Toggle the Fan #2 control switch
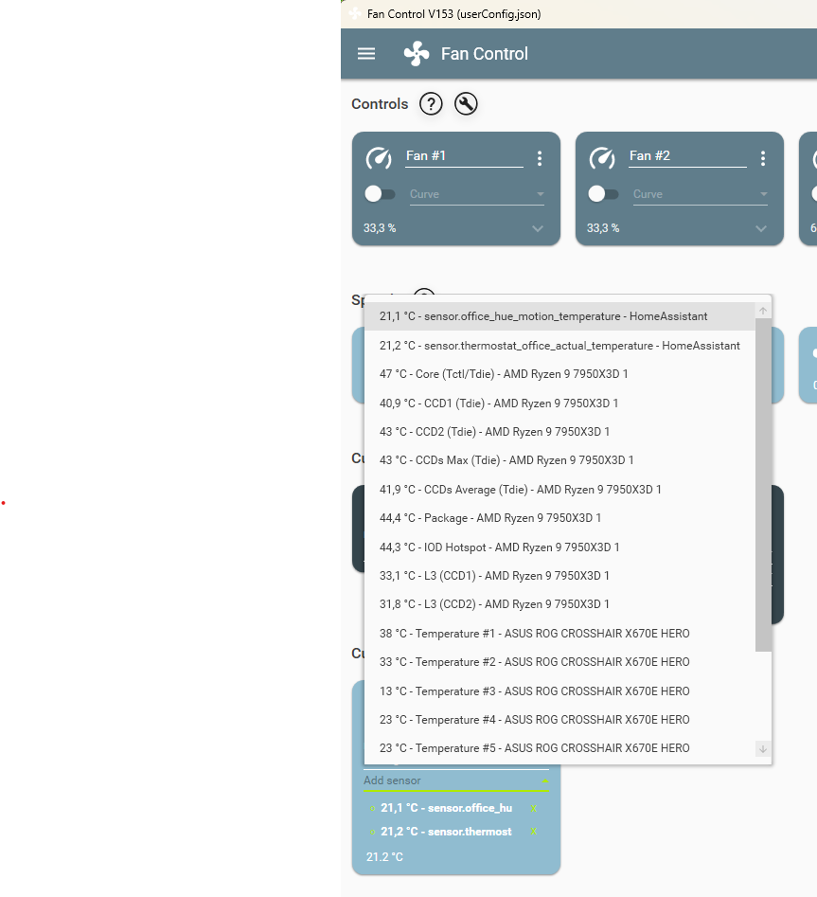This screenshot has width=817, height=897. pyautogui.click(x=603, y=194)
